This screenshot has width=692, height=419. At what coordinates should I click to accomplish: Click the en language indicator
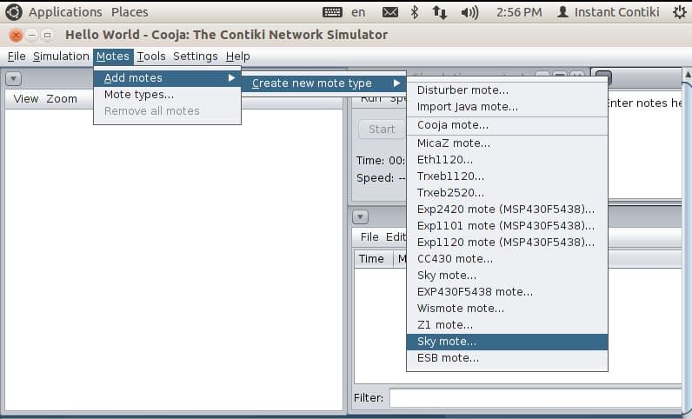[x=358, y=12]
